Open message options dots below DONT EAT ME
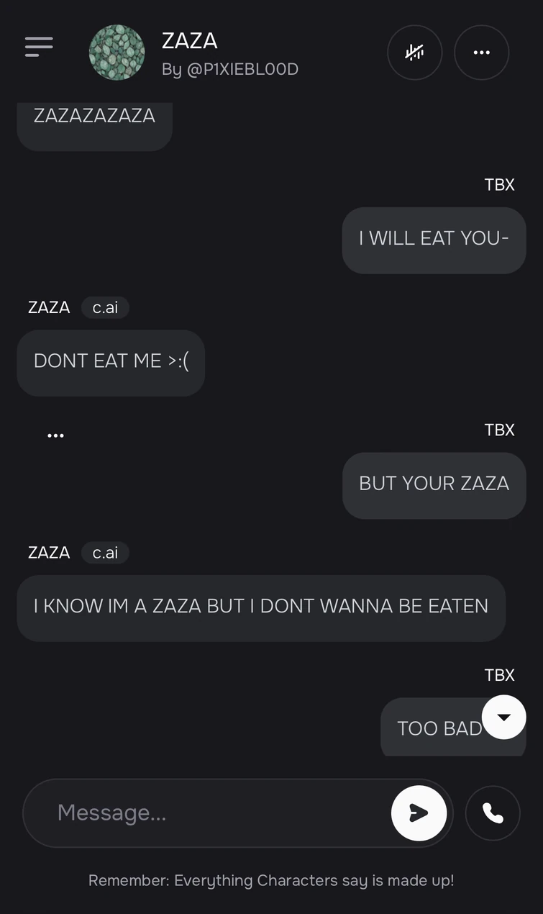 pyautogui.click(x=55, y=435)
